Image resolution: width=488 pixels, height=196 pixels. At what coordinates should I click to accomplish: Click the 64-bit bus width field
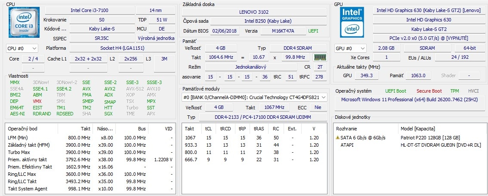(x=469, y=48)
